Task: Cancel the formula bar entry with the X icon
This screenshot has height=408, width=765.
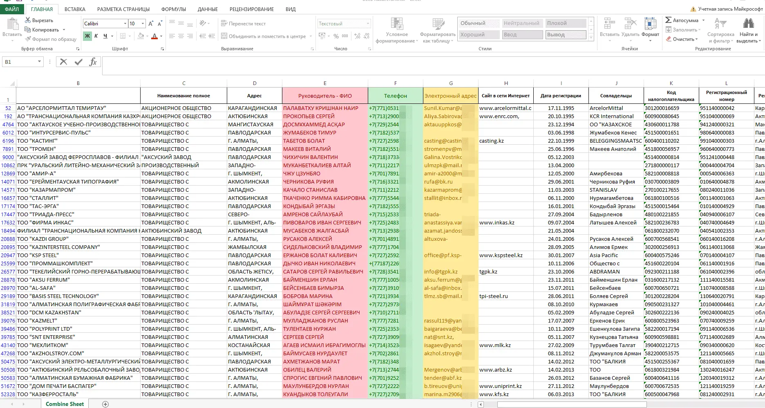Action: (63, 62)
